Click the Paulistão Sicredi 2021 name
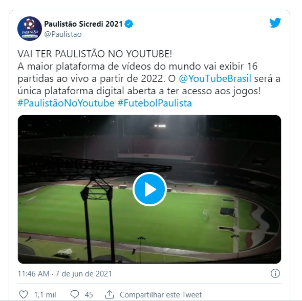This screenshot has width=302, height=301. click(x=83, y=24)
